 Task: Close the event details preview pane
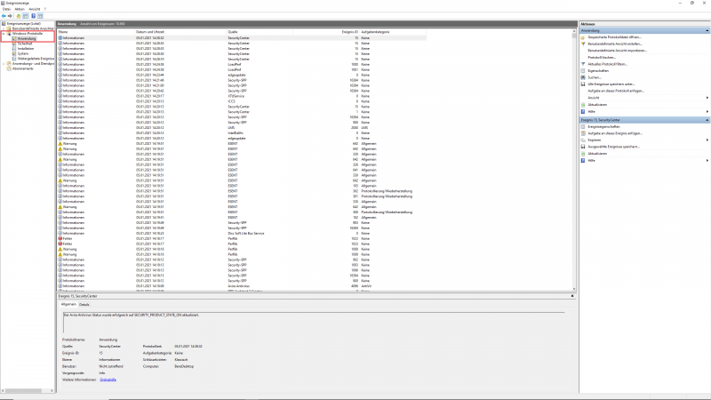(572, 296)
